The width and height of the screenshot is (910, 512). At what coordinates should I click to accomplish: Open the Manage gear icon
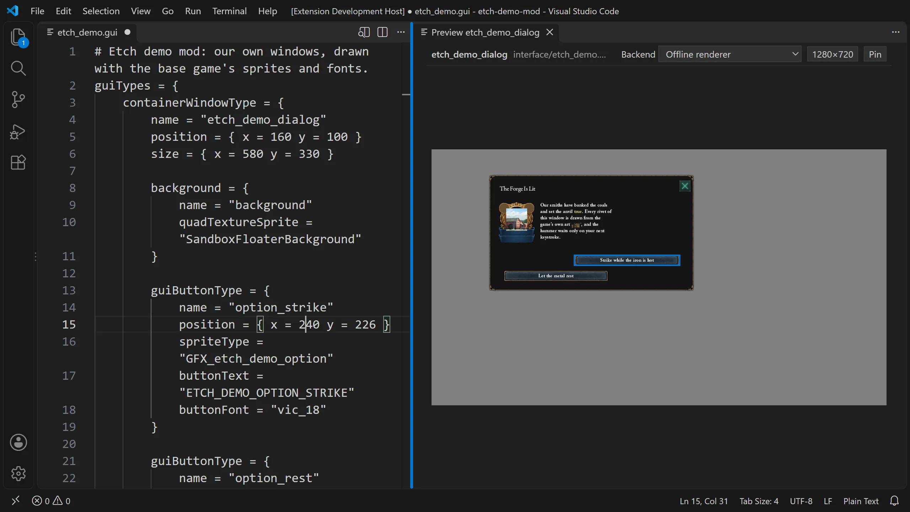pos(18,474)
